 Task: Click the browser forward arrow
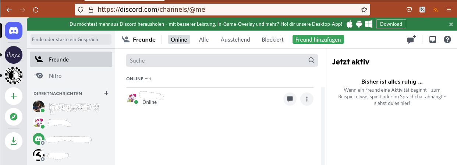point(22,10)
